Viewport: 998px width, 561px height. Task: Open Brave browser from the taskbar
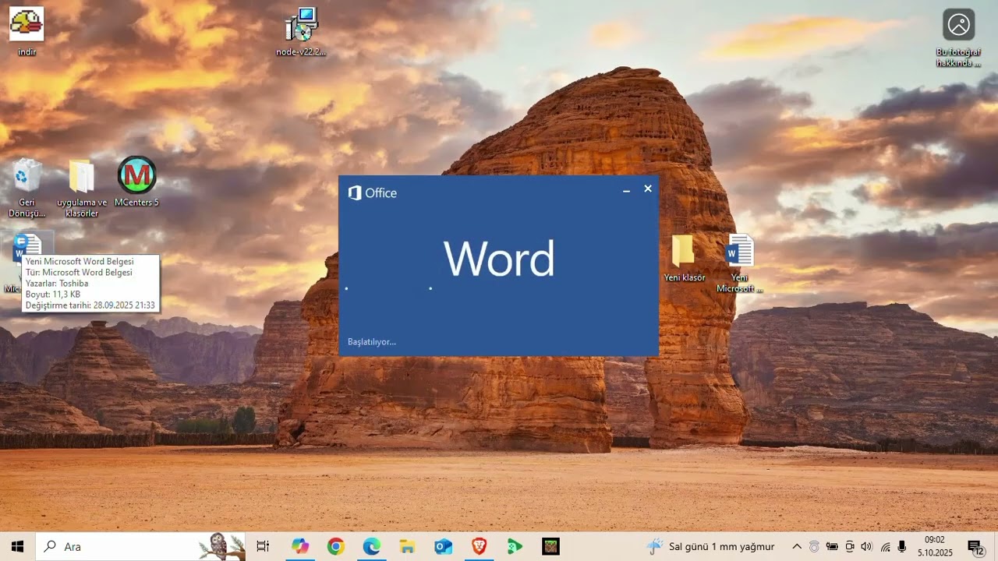tap(480, 546)
